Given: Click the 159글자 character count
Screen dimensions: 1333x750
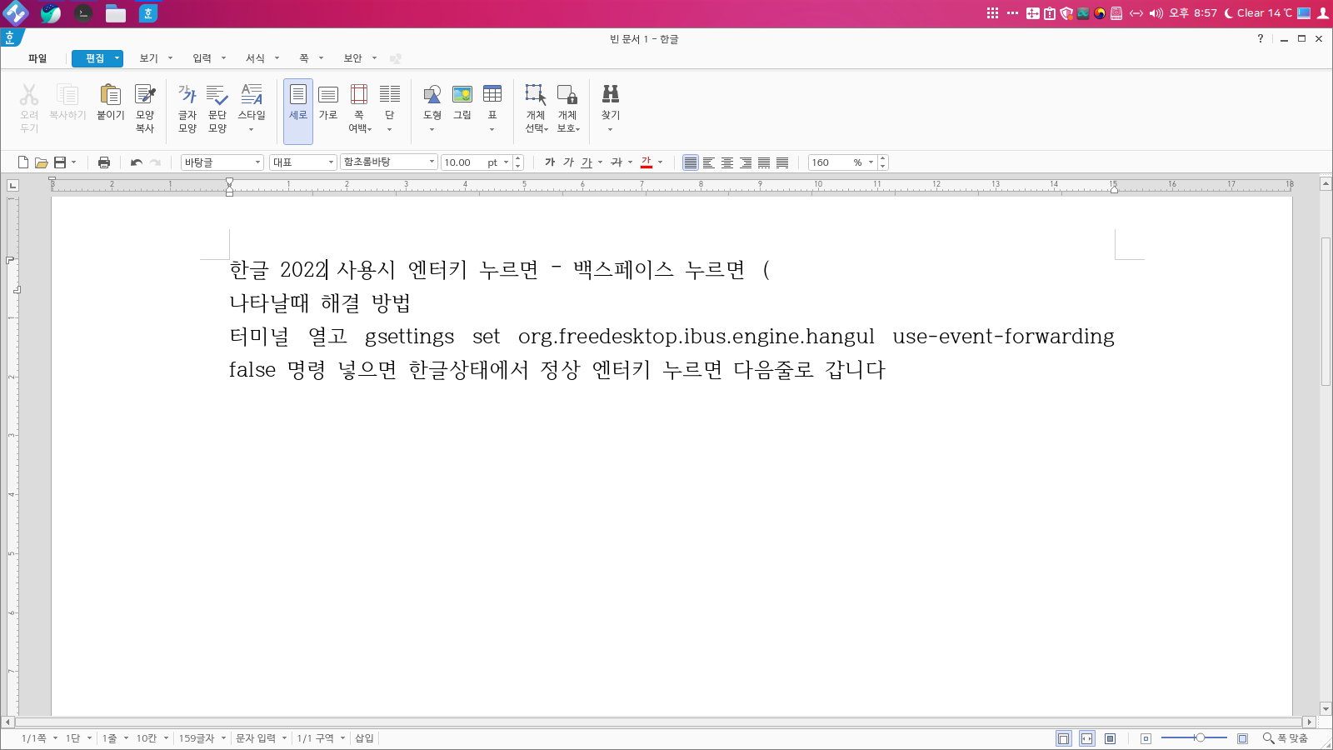Looking at the screenshot, I should [197, 738].
